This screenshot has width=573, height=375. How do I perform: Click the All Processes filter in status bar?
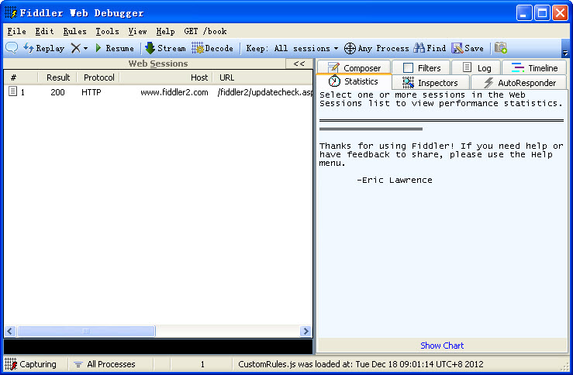point(105,364)
